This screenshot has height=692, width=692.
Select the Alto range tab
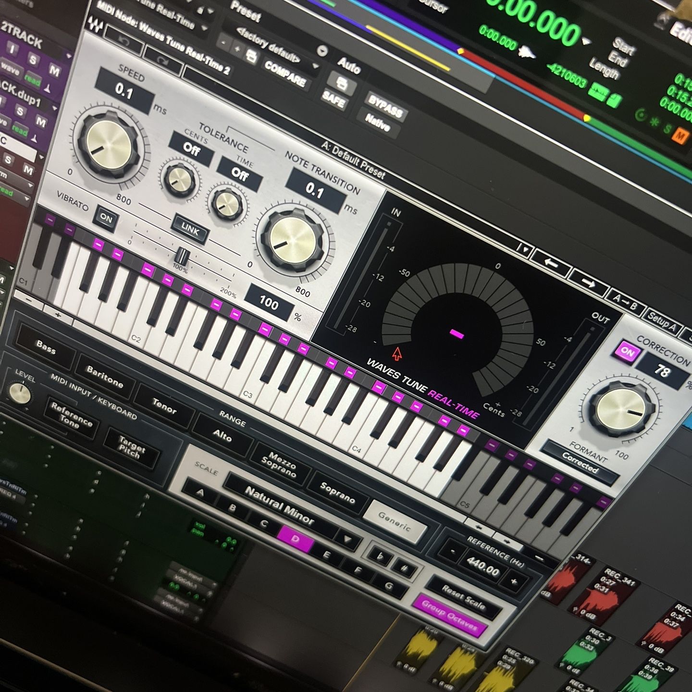point(222,435)
